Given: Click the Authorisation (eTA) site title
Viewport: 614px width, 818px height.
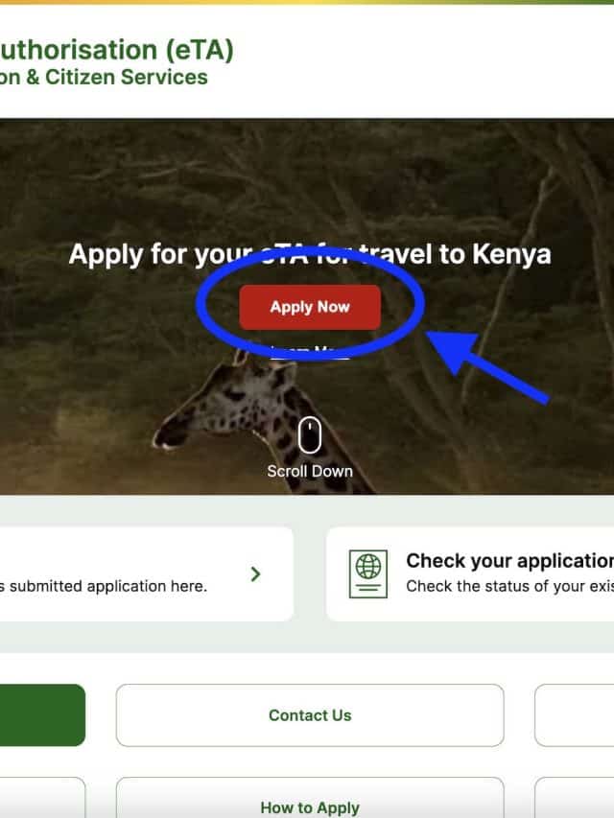Looking at the screenshot, I should click(116, 50).
